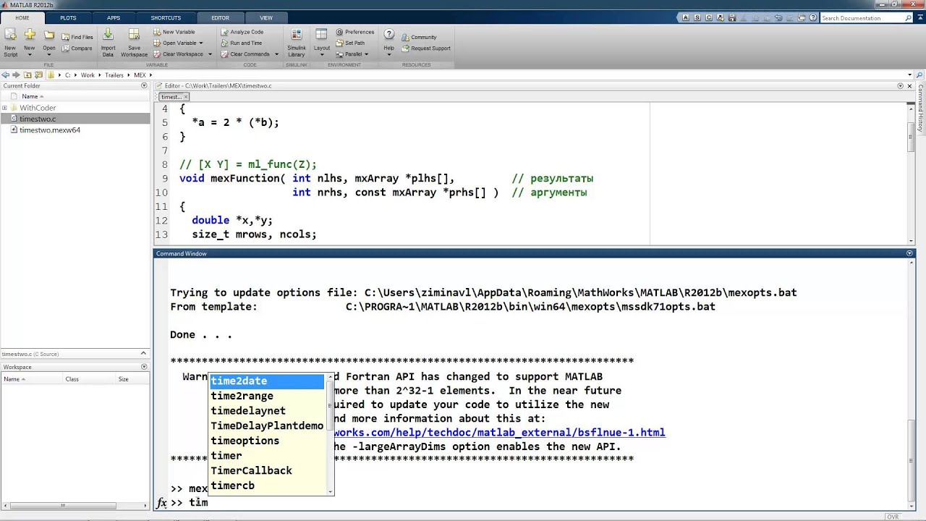Click the 'S' shortcut icon in quick access toolbar
This screenshot has width=926, height=521.
[699, 17]
